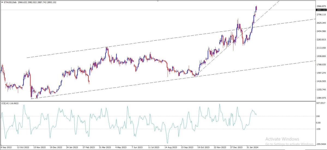Screen dimensions: 327x150
Task: Click the 14 Aug 2023 date label
Action: tap(170, 148)
